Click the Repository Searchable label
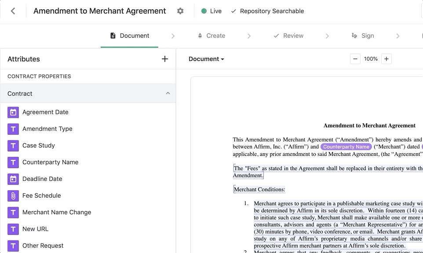This screenshot has width=423, height=253. click(x=272, y=11)
